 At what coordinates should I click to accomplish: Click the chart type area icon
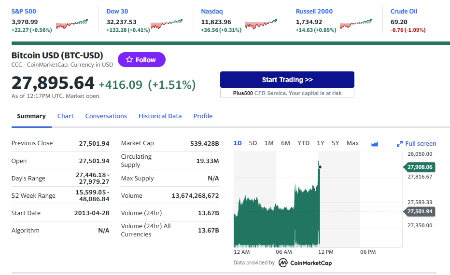pos(375,144)
